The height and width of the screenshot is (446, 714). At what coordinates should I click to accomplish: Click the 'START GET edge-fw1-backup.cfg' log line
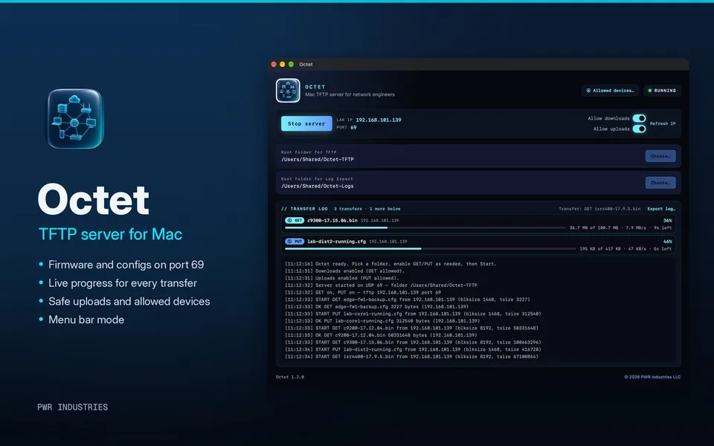[x=408, y=300]
